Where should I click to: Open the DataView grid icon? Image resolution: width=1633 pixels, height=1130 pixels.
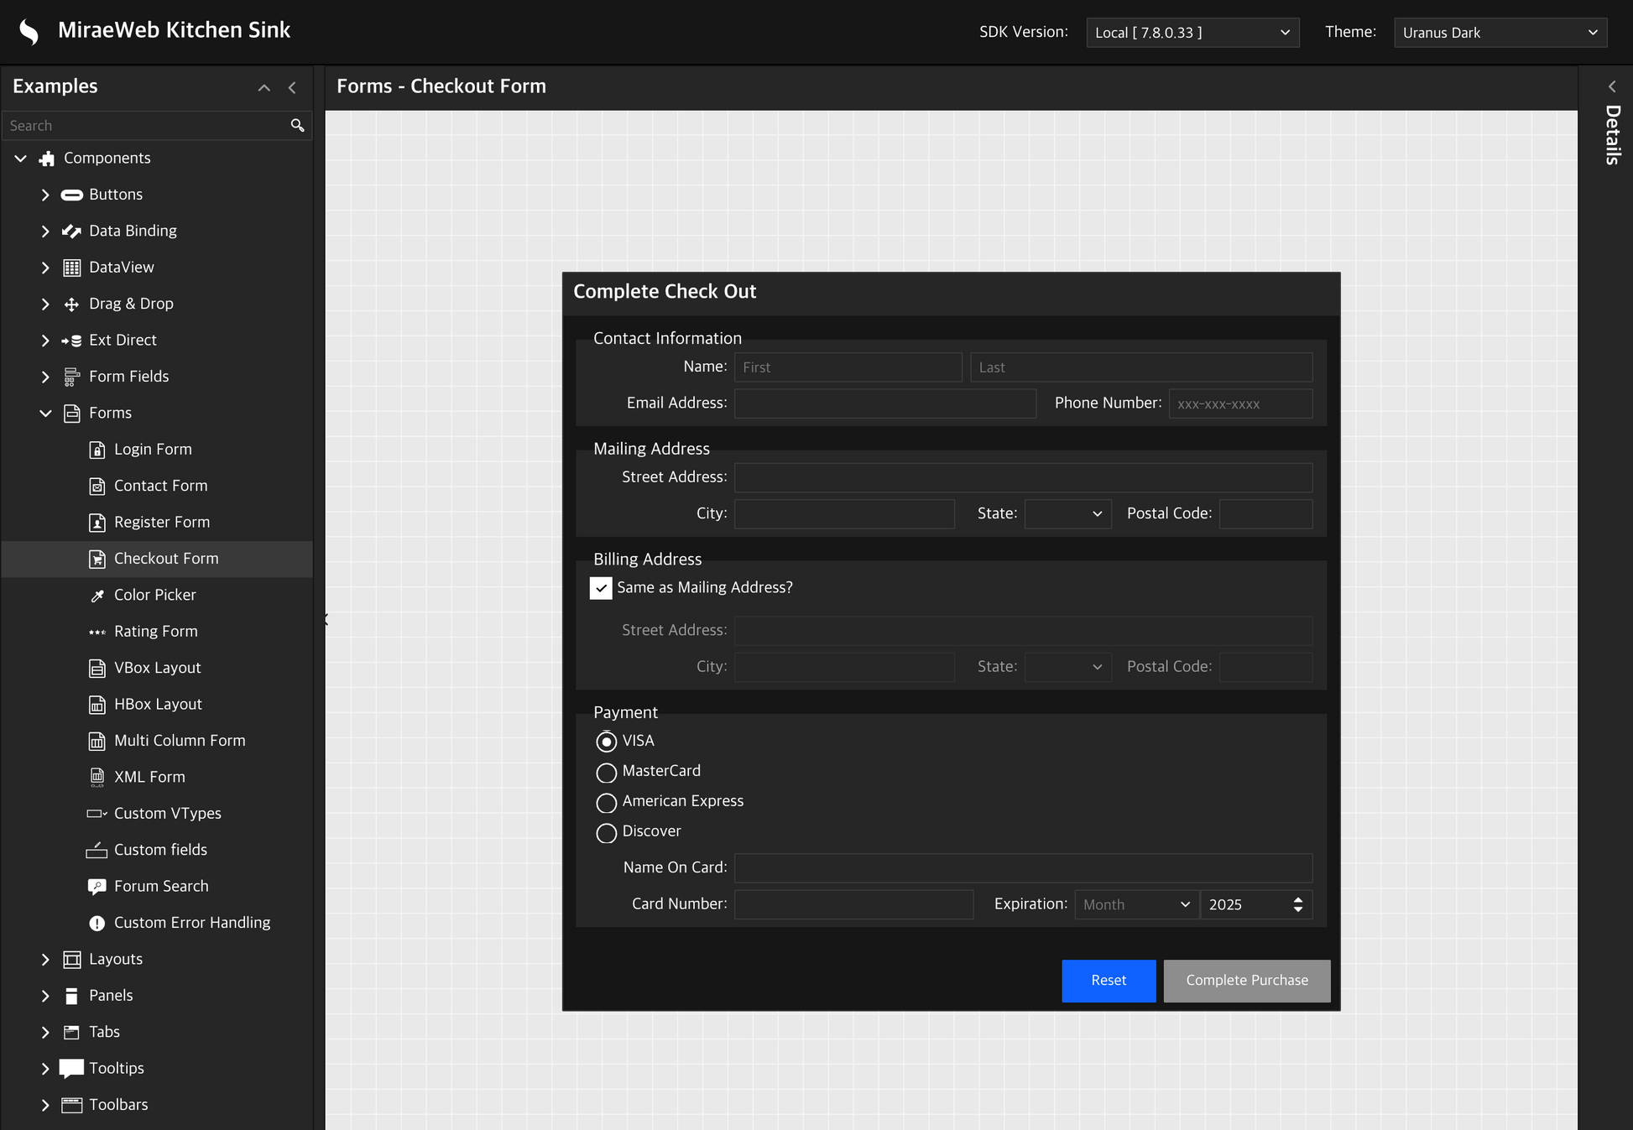[x=71, y=267]
